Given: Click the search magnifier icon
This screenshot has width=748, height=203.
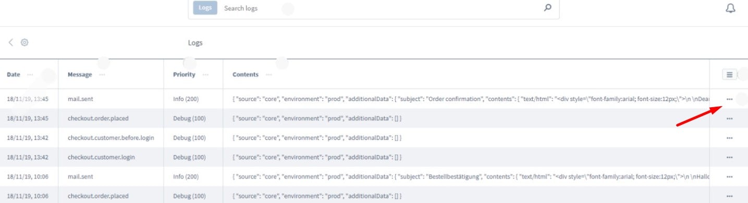Looking at the screenshot, I should tap(547, 8).
